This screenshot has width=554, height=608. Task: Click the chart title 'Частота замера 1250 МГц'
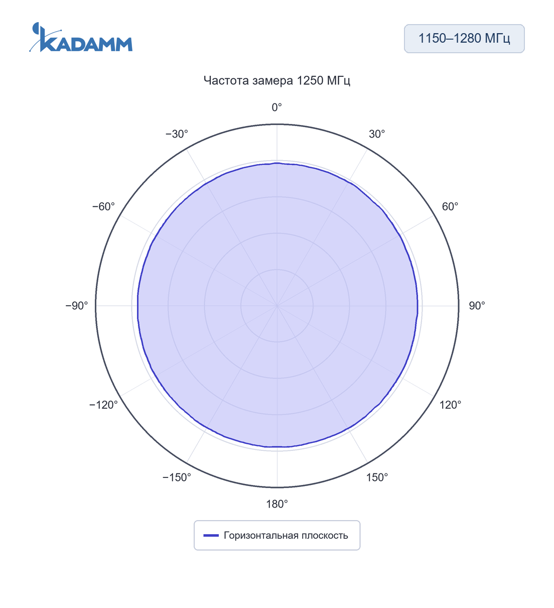click(277, 80)
